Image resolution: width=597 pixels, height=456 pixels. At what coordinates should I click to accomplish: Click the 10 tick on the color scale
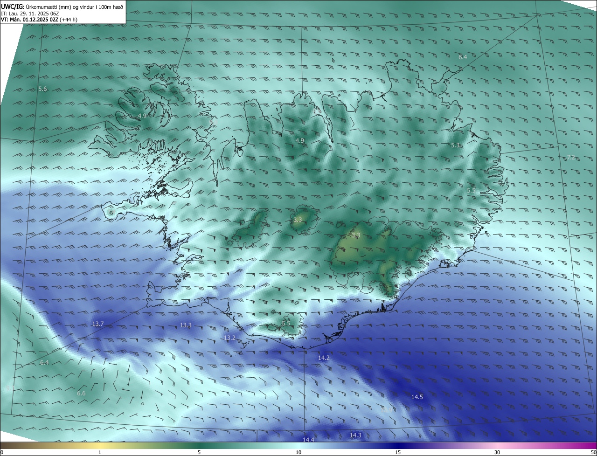coord(298,452)
